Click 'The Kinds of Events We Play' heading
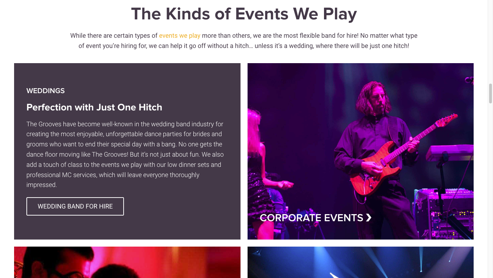Screen dimensions: 493x278 244,14
